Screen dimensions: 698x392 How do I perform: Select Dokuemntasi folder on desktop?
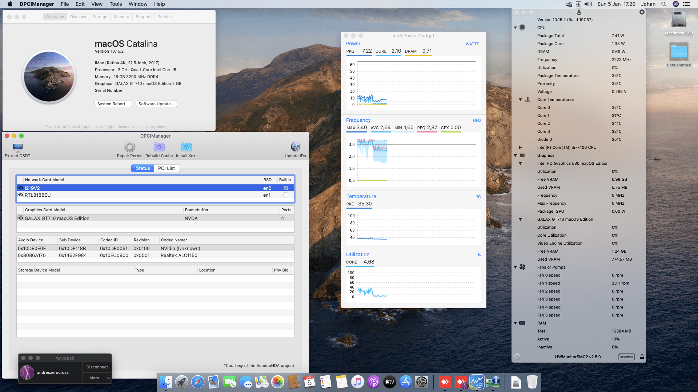pos(679,51)
